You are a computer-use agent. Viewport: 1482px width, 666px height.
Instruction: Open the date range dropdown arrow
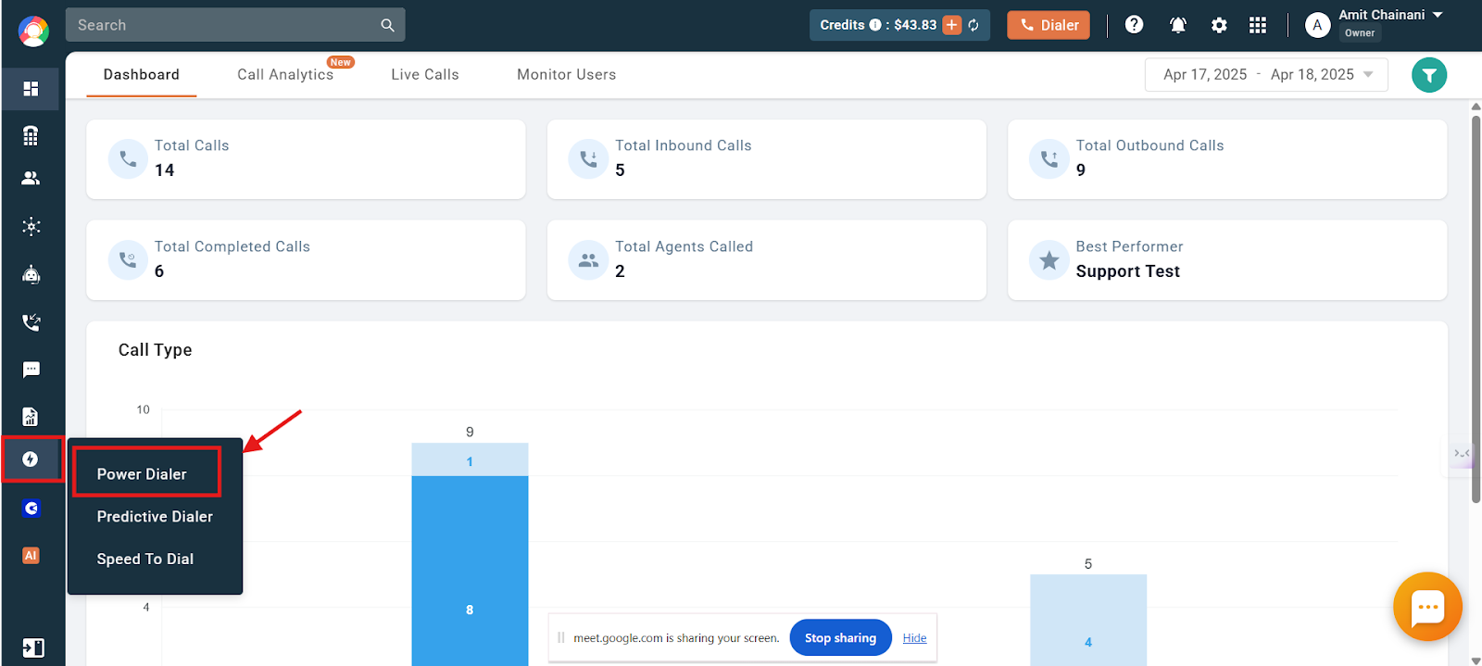pos(1368,75)
